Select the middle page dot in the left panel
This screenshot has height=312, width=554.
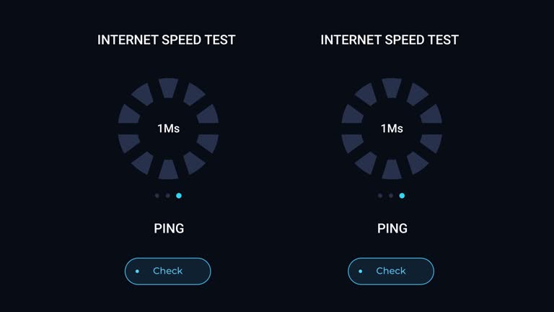click(168, 195)
